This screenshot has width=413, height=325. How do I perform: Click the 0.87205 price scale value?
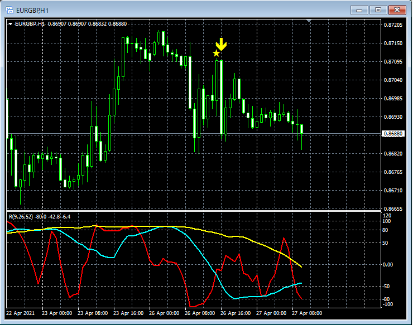[x=393, y=25]
